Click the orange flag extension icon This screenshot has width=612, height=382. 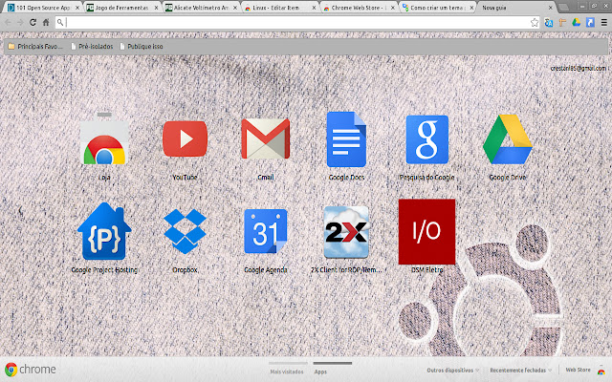562,23
